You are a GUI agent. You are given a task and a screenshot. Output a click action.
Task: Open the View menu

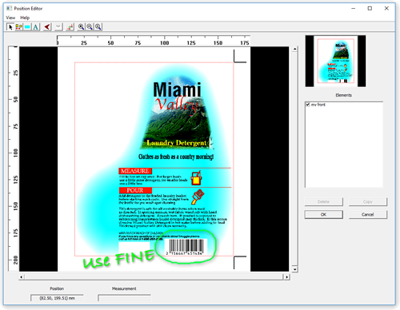(x=10, y=18)
